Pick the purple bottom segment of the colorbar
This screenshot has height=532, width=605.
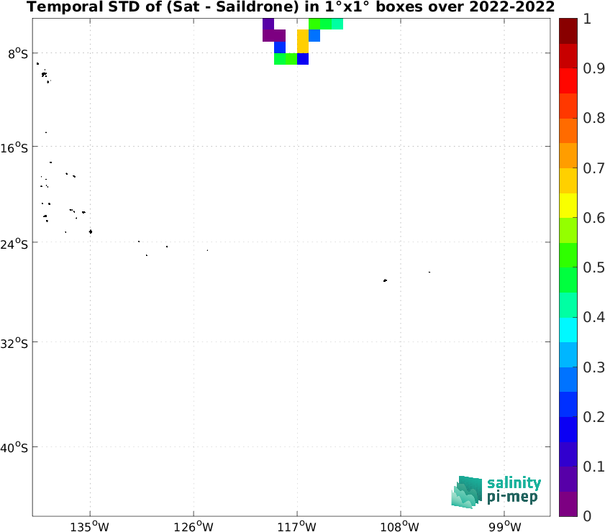568,504
